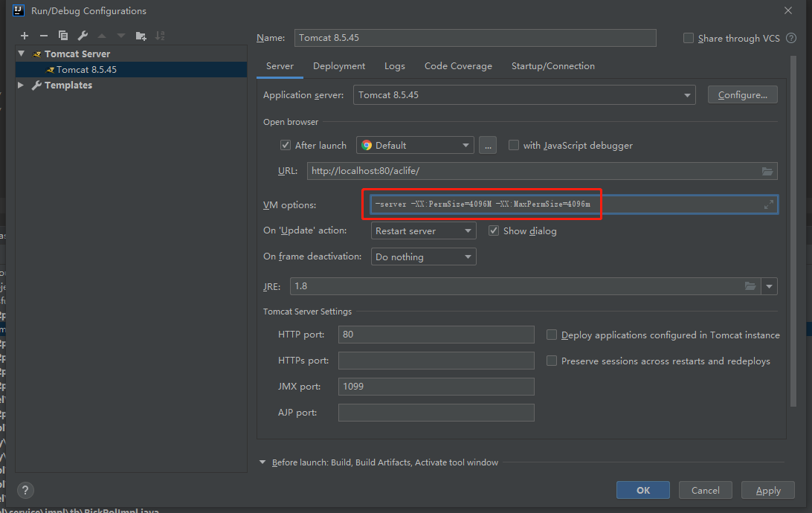Click the folder icon in URL field
Viewport: 812px width, 513px height.
[x=767, y=171]
